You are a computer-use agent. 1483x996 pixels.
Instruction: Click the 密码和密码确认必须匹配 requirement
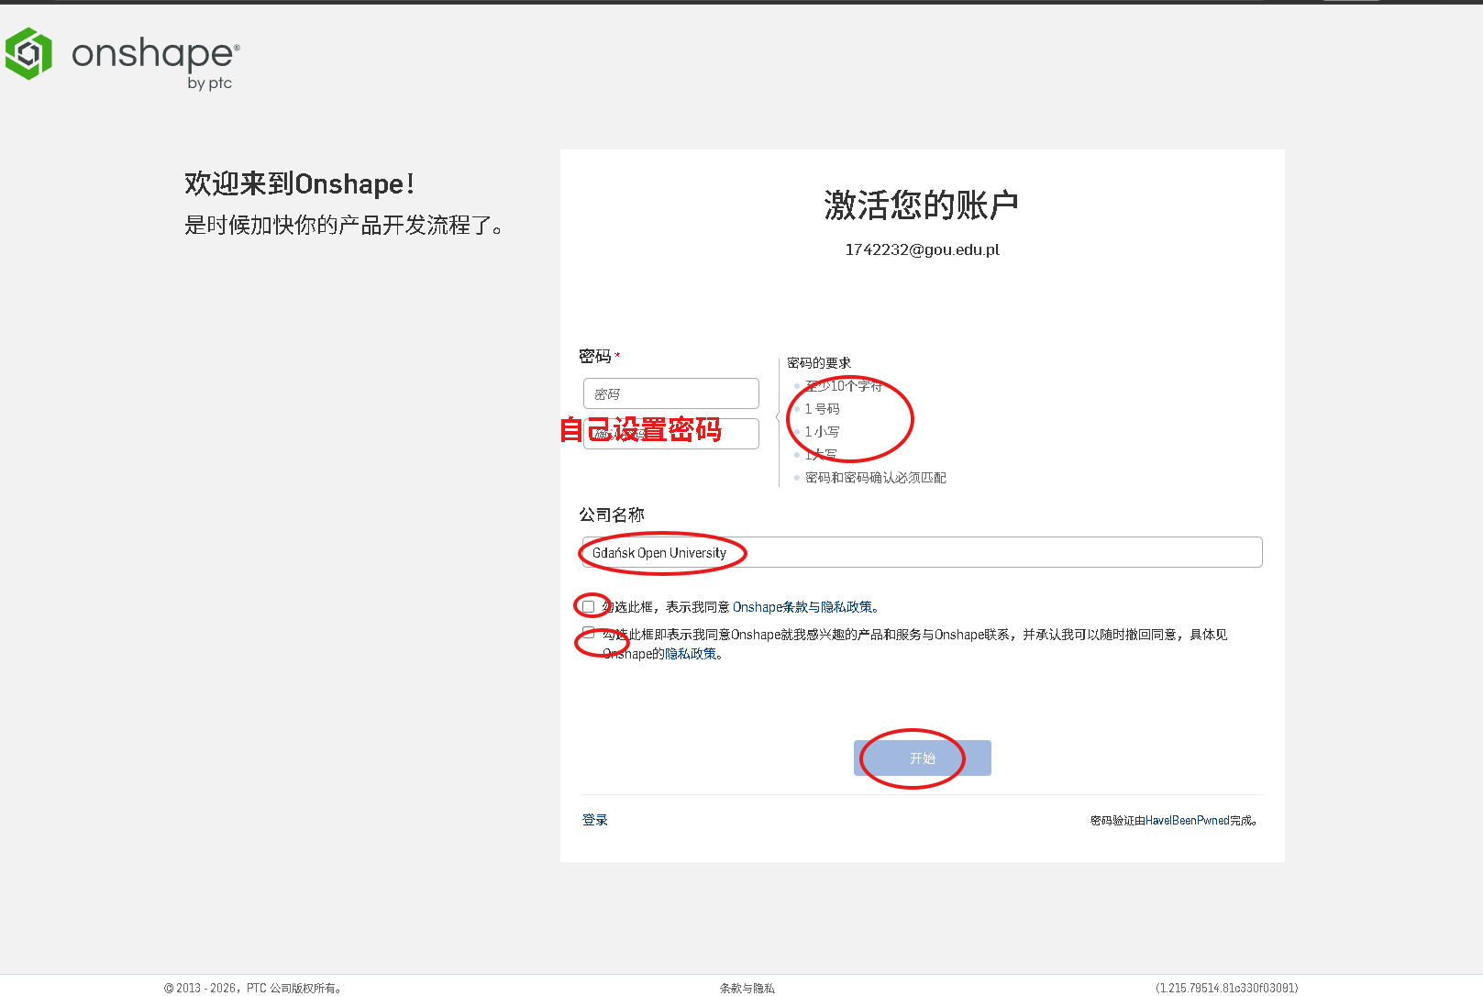(876, 478)
